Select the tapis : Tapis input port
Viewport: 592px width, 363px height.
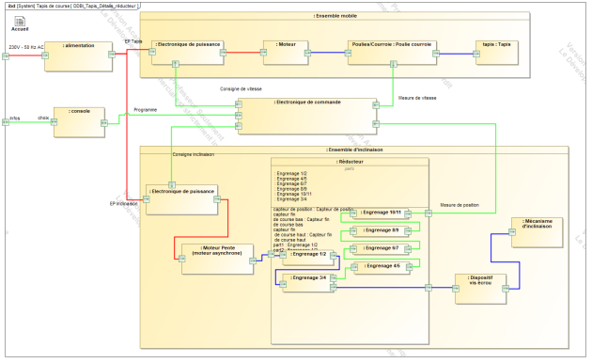tap(476, 54)
